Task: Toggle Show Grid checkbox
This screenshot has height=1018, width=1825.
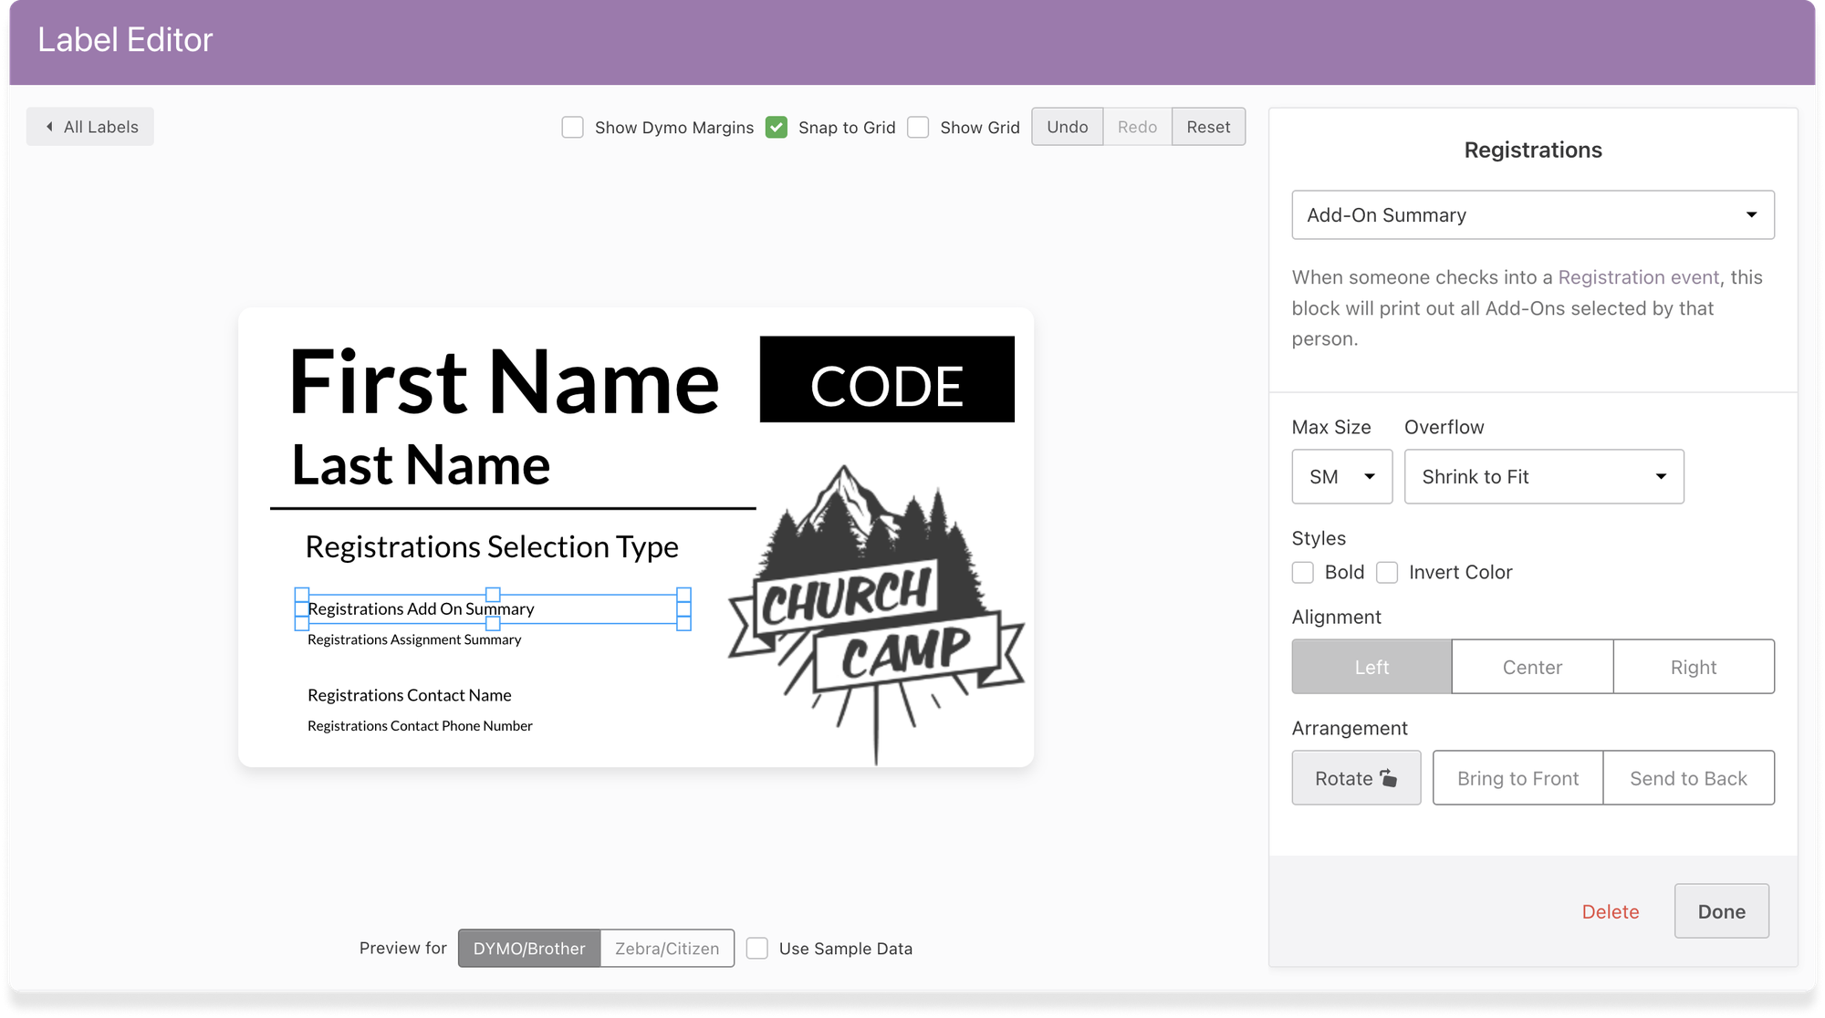Action: (x=919, y=128)
